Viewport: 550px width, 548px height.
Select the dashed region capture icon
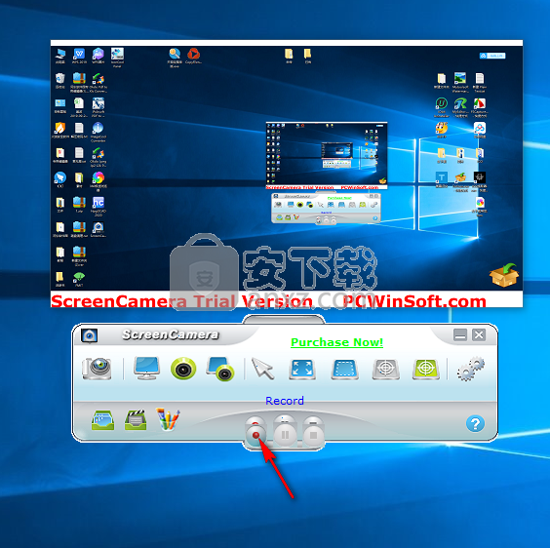click(x=344, y=370)
